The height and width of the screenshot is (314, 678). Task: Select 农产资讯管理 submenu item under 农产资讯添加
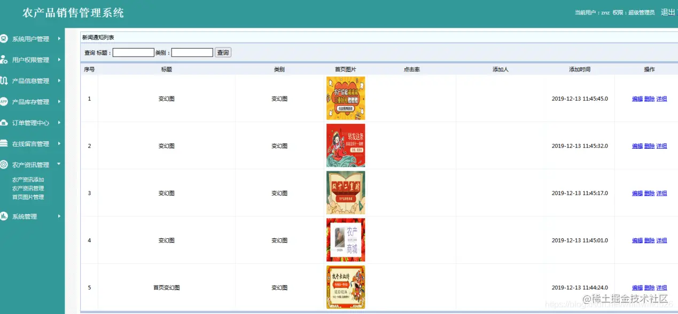tap(28, 188)
